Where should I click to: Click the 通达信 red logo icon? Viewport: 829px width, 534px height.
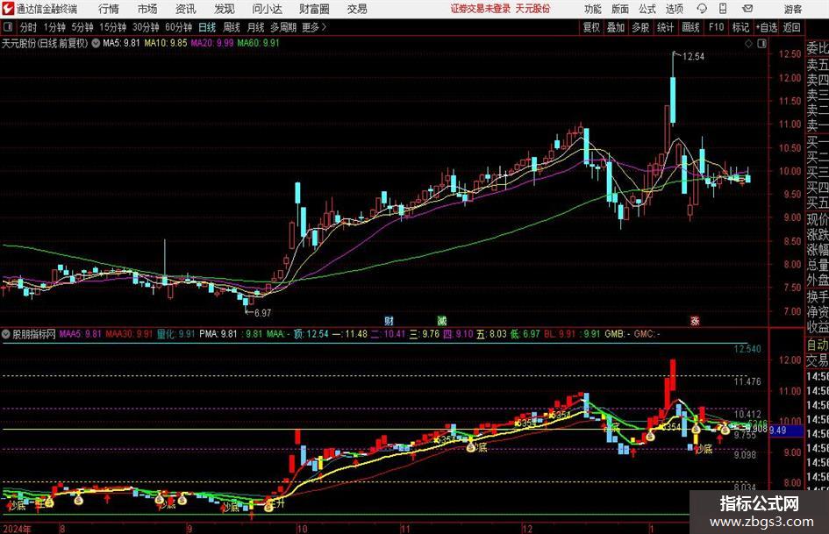click(8, 9)
